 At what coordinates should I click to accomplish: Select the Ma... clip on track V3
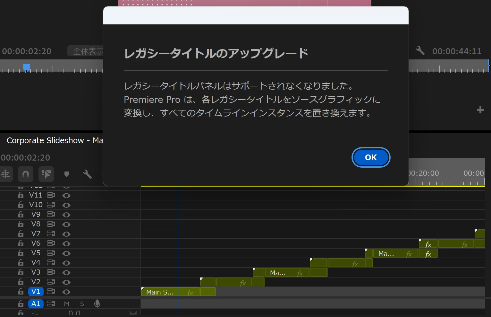point(287,273)
